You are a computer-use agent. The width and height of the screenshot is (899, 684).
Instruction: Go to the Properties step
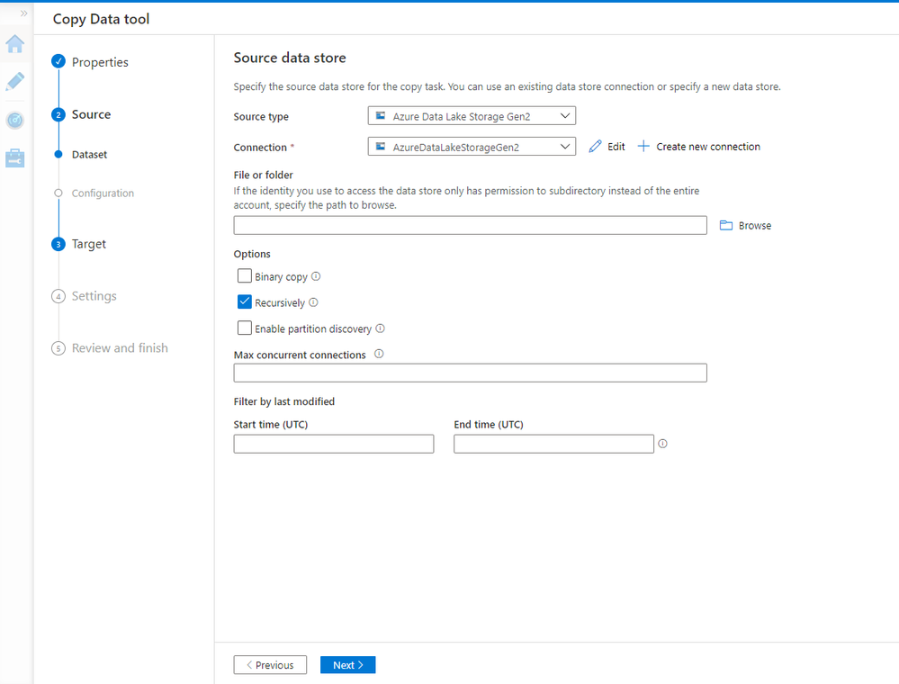pyautogui.click(x=100, y=62)
